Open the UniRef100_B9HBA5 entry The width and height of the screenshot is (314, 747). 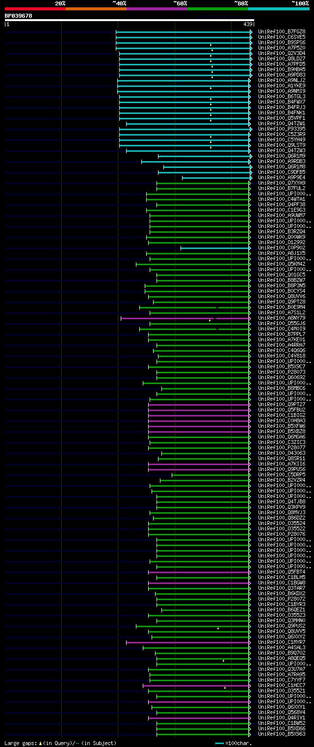[282, 69]
